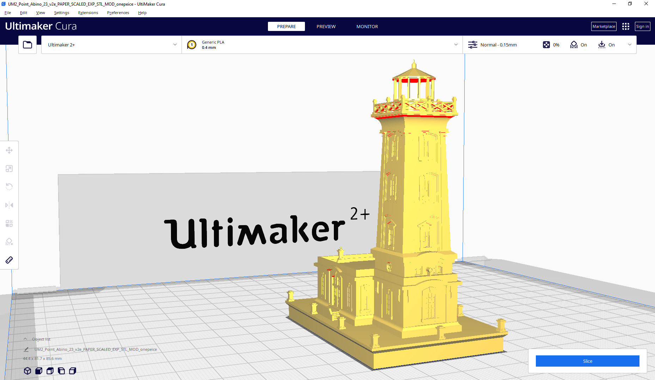Click the extruder 1 material icon
655x380 pixels.
pos(192,45)
